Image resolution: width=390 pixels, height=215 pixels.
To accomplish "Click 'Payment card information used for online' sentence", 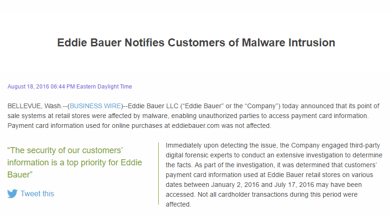I will point(140,126).
